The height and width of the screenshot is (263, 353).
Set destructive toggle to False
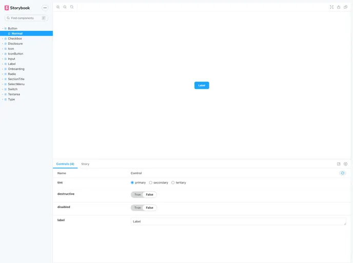coord(149,195)
